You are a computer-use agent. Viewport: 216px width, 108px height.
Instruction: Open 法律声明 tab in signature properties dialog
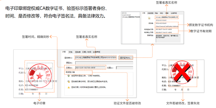point(96,52)
